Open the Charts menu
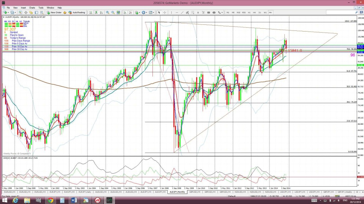This screenshot has height=204, width=364. (32, 8)
